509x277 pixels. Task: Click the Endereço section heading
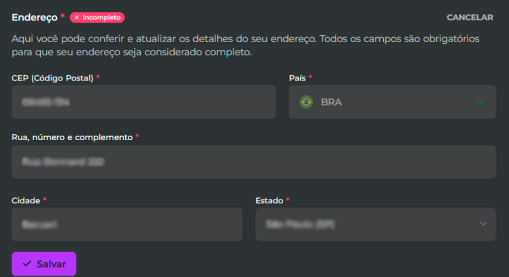tap(34, 17)
